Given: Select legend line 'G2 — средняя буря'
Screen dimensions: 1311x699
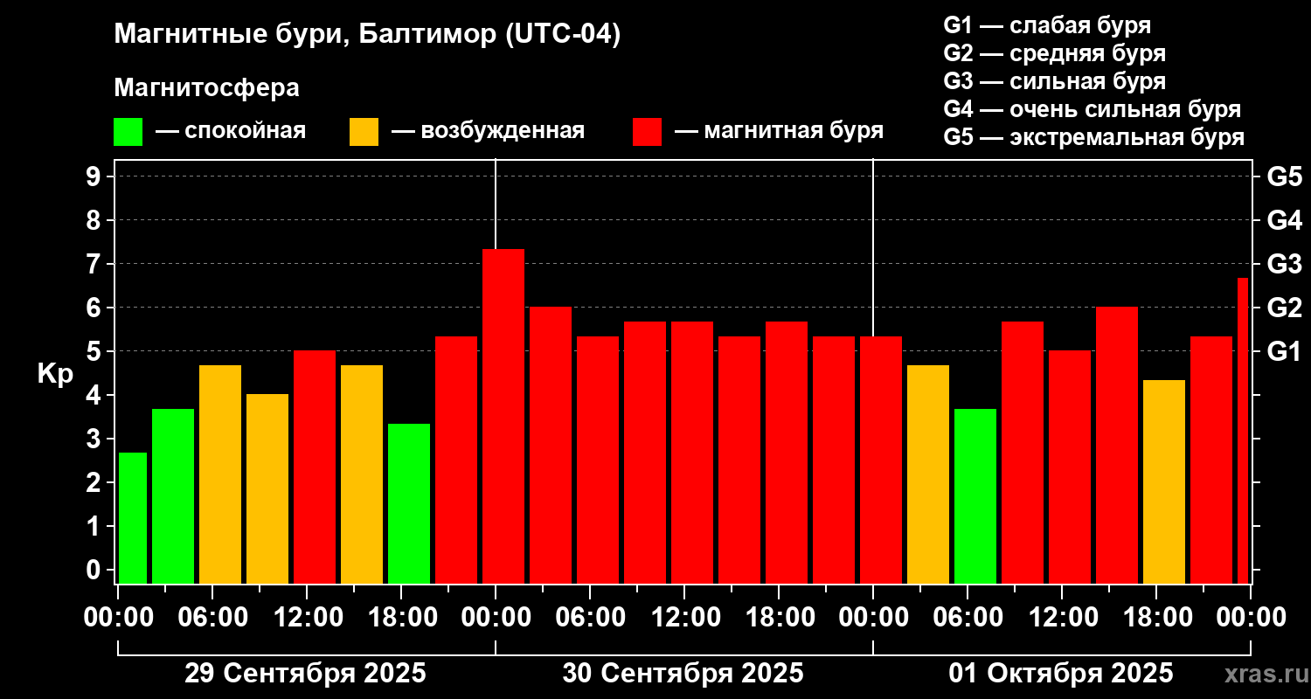Looking at the screenshot, I should tap(1055, 53).
